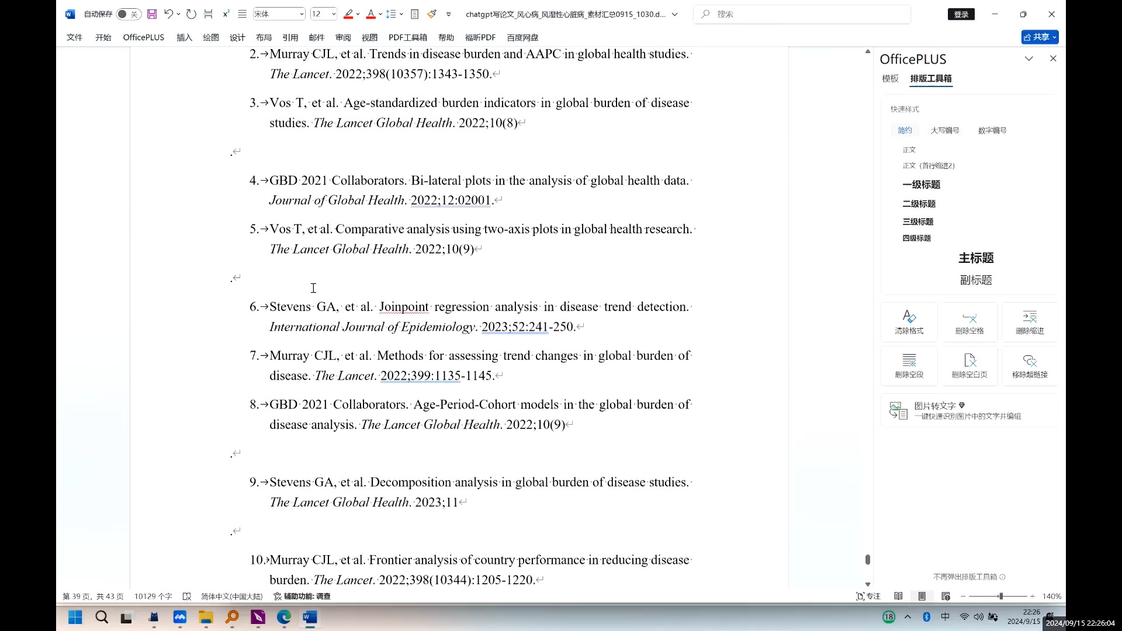Image resolution: width=1122 pixels, height=631 pixels.
Task: Open 图片转文字 image-to-text feature
Action: (x=968, y=410)
